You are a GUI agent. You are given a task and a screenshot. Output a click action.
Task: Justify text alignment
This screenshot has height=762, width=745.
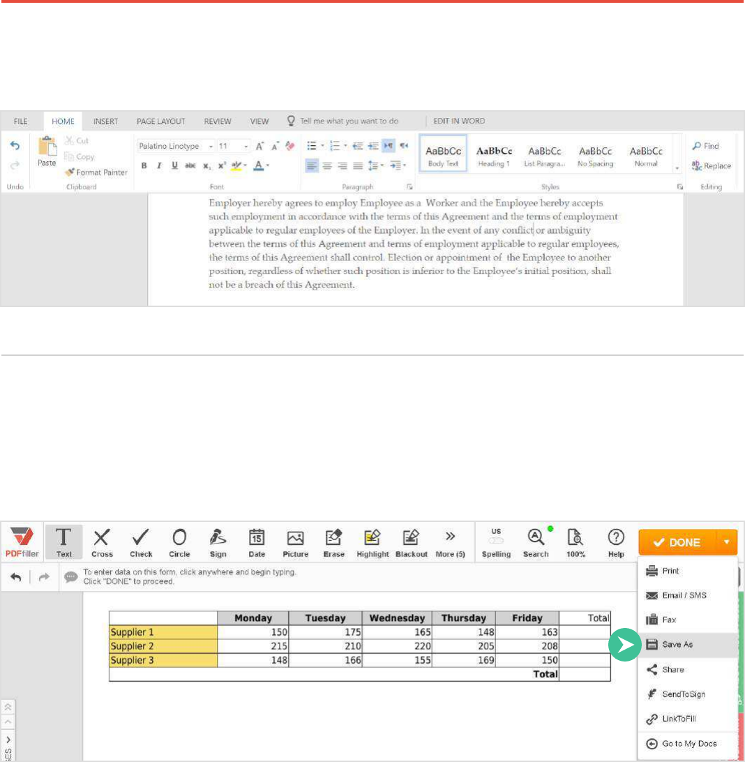pyautogui.click(x=358, y=165)
